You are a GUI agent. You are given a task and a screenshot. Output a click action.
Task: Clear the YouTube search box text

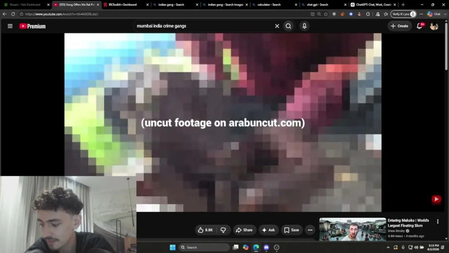click(277, 26)
